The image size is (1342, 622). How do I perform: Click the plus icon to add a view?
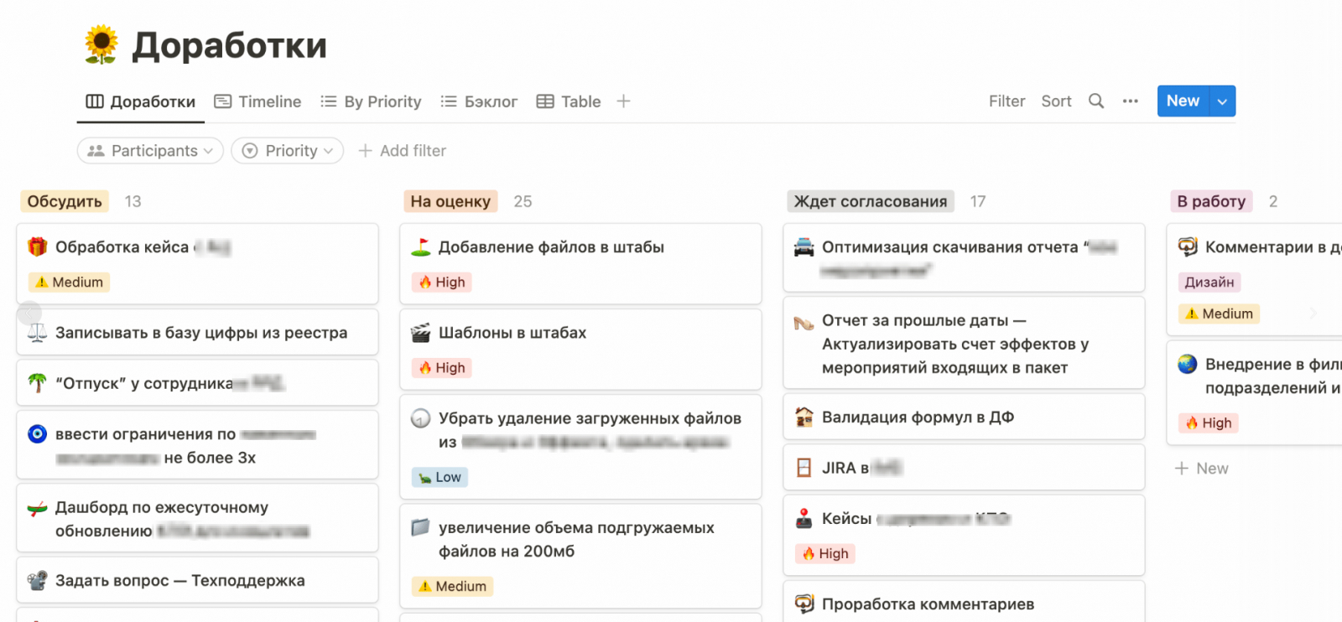point(623,101)
